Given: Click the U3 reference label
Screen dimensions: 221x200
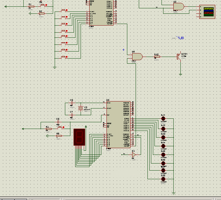Looking at the screenshot, I should tap(108, 100).
